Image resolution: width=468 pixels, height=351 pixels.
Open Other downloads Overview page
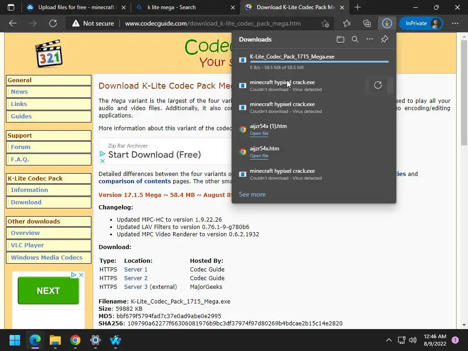[48, 233]
